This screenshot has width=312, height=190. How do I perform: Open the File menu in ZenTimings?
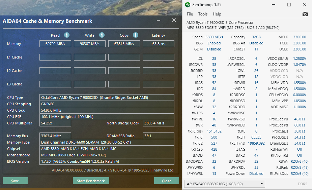(x=190, y=14)
